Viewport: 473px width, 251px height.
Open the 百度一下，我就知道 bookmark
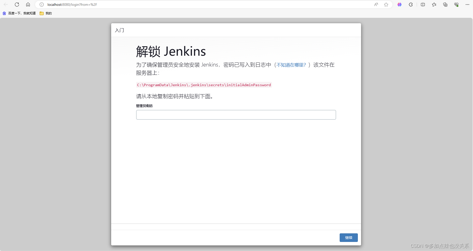coord(19,13)
